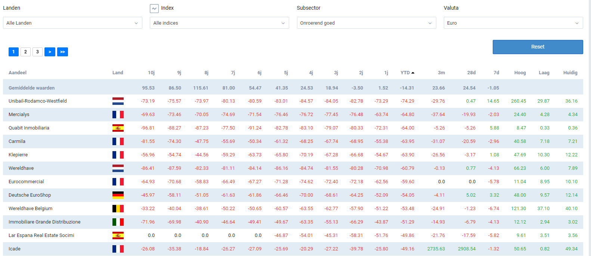Sort by 4j column header
591x256 pixels.
point(311,73)
